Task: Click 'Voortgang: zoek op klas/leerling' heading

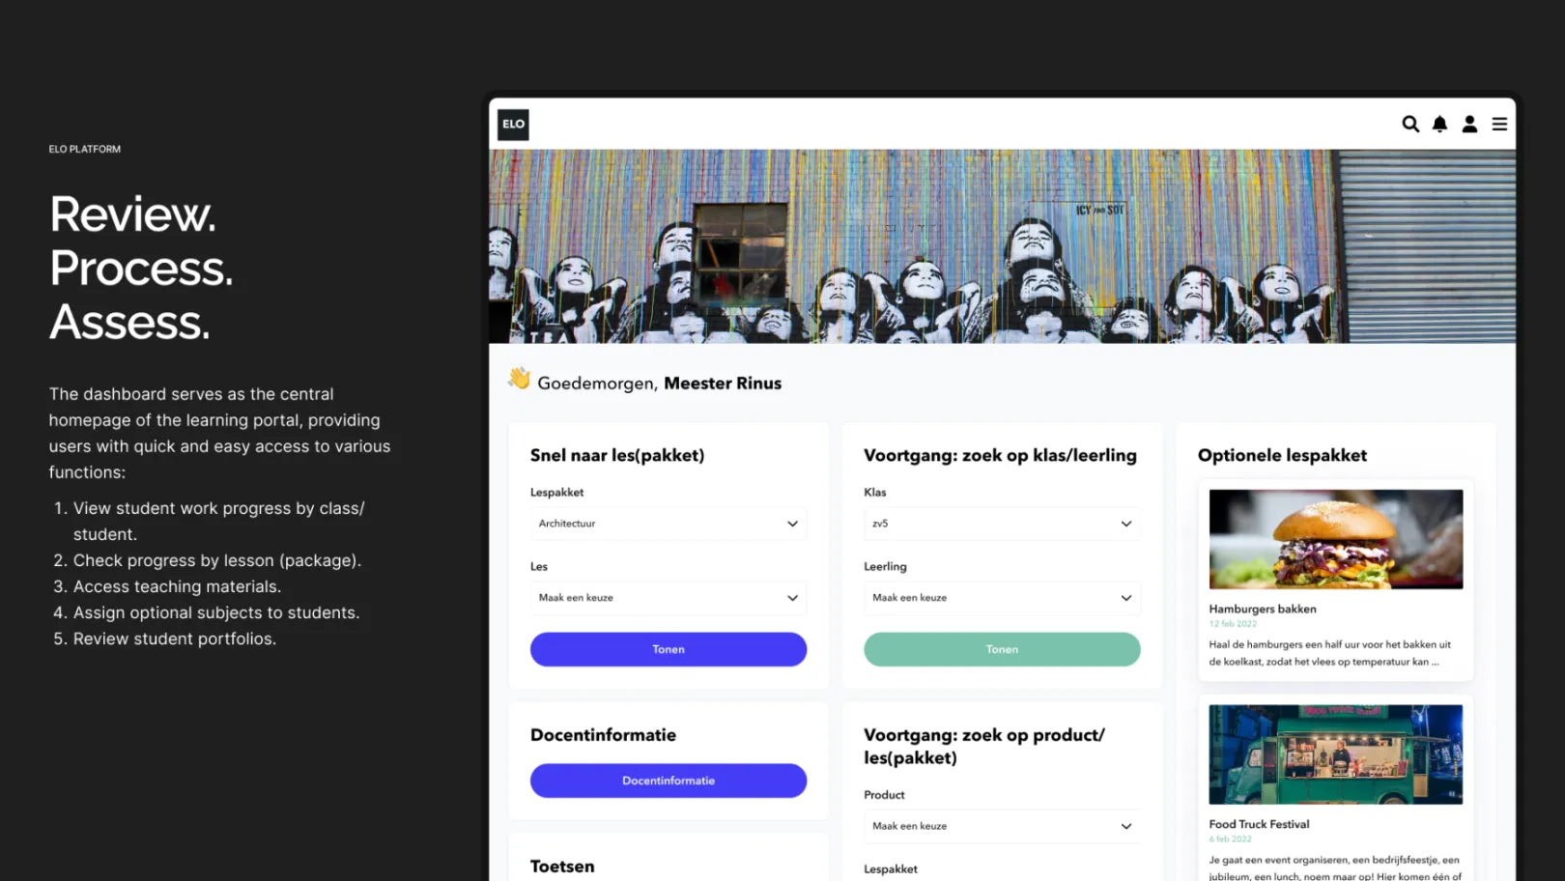Action: pyautogui.click(x=1000, y=455)
